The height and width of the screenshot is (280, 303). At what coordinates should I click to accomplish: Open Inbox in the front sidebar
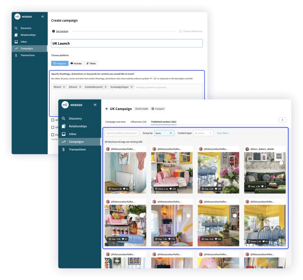tap(72, 134)
